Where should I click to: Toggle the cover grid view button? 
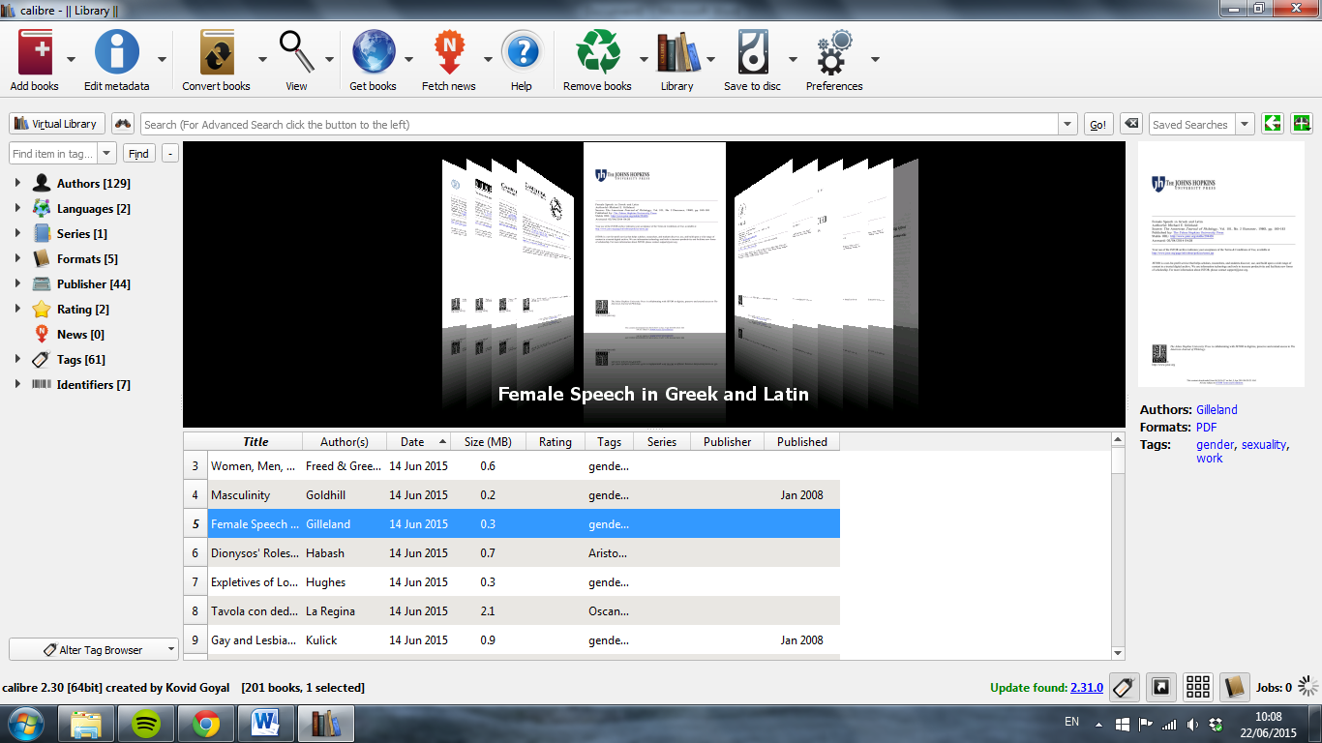[1198, 688]
